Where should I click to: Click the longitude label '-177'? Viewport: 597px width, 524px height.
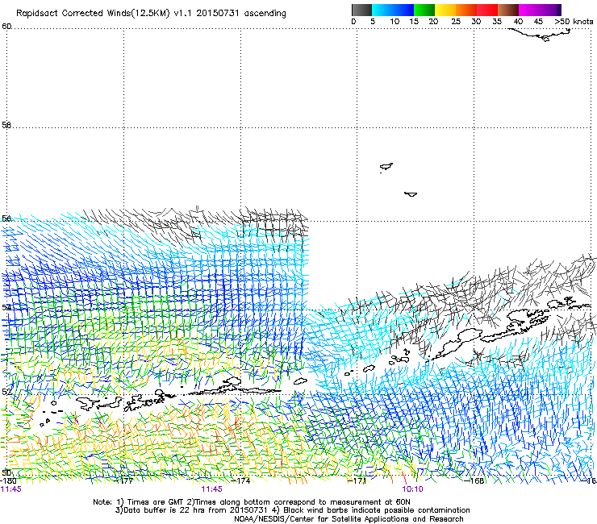(123, 480)
